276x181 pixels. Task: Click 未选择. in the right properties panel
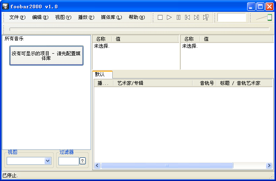pos(190,46)
